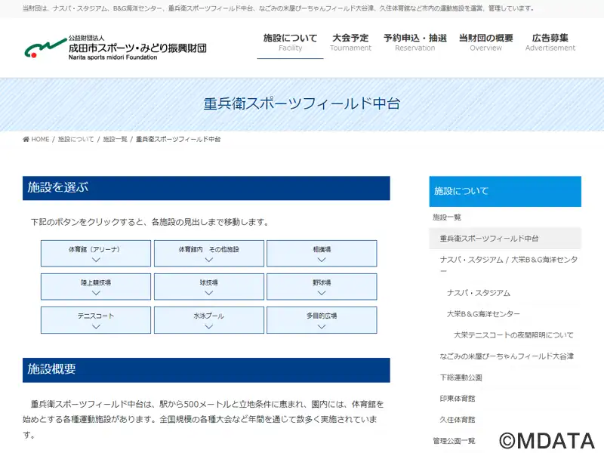
Task: Open the 予約申込・抽選 Reservation menu
Action: [414, 42]
